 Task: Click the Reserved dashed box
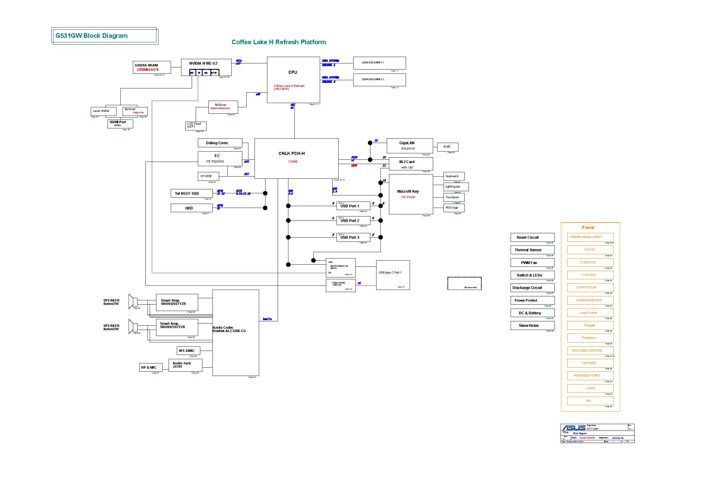pyautogui.click(x=464, y=284)
